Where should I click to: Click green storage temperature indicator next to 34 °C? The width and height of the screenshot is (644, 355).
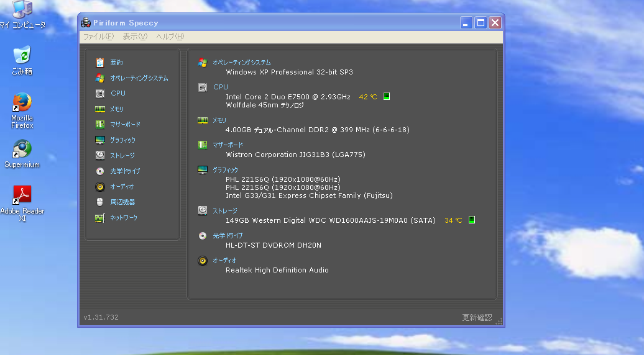472,220
